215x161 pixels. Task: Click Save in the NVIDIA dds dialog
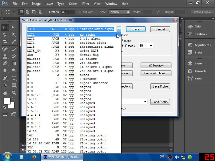point(136,29)
